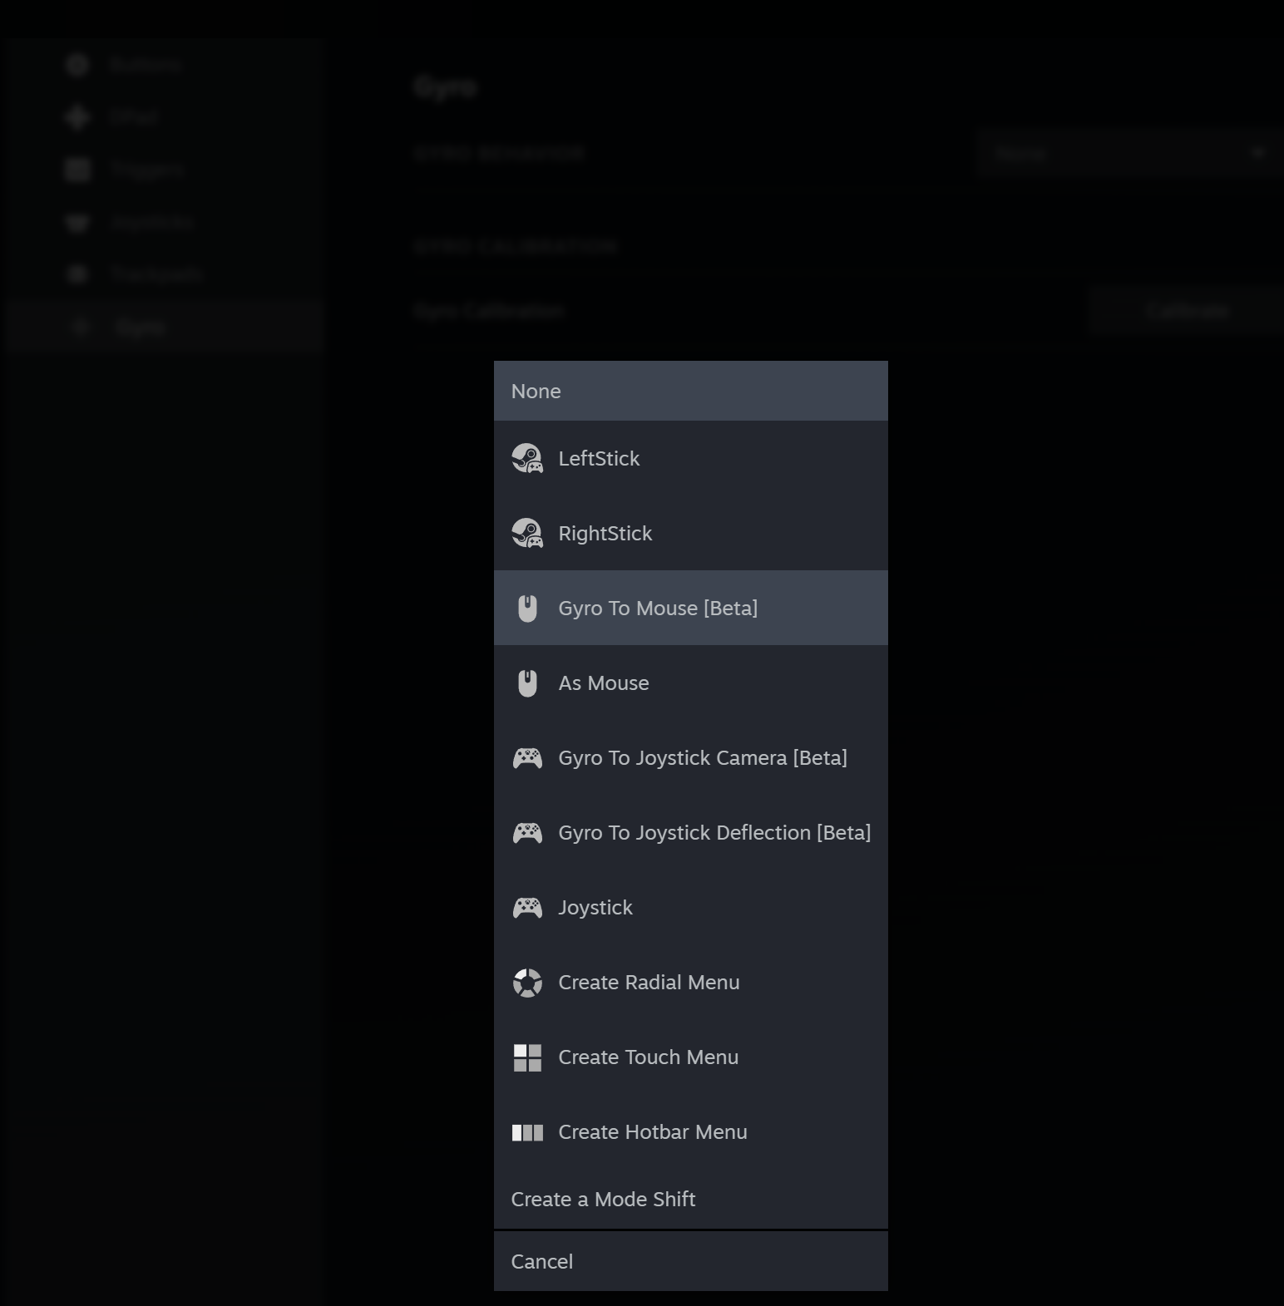Select Create Radial Menu entry
1284x1306 pixels.
tap(690, 982)
